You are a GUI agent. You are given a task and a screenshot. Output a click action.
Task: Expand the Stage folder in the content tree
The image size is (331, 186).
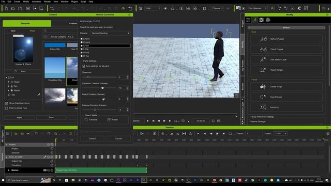click(x=9, y=82)
